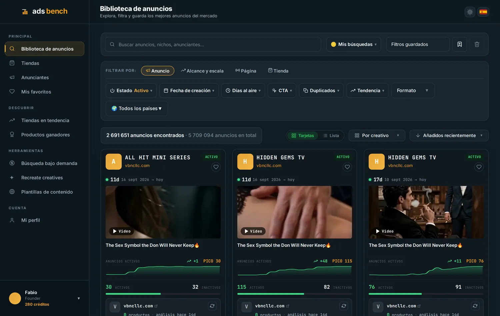This screenshot has height=316, width=500.
Task: Open language selector with the Spanish flag
Action: tap(483, 12)
